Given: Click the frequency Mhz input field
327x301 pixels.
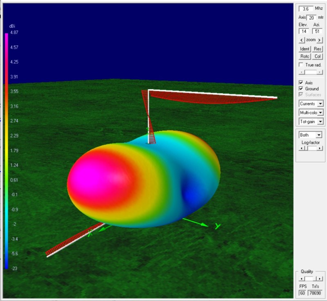Looking at the screenshot, I should [305, 9].
